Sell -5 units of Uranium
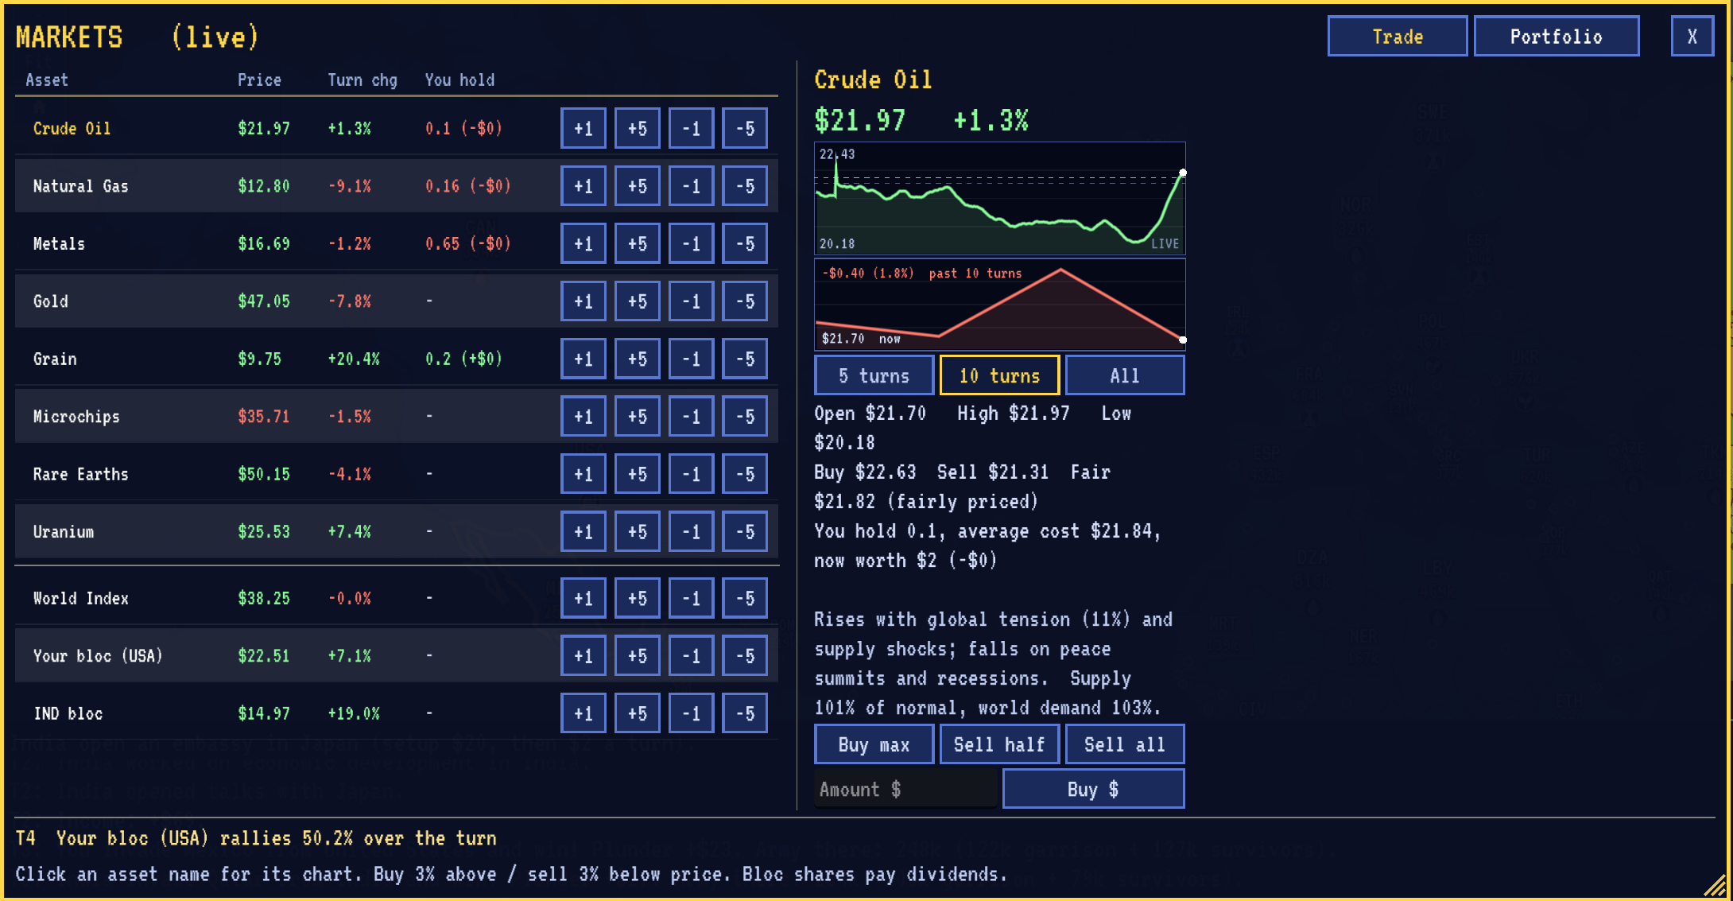Image resolution: width=1733 pixels, height=901 pixels. [x=745, y=532]
